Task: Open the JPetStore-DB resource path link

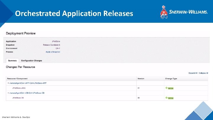Action: pyautogui.click(x=27, y=93)
